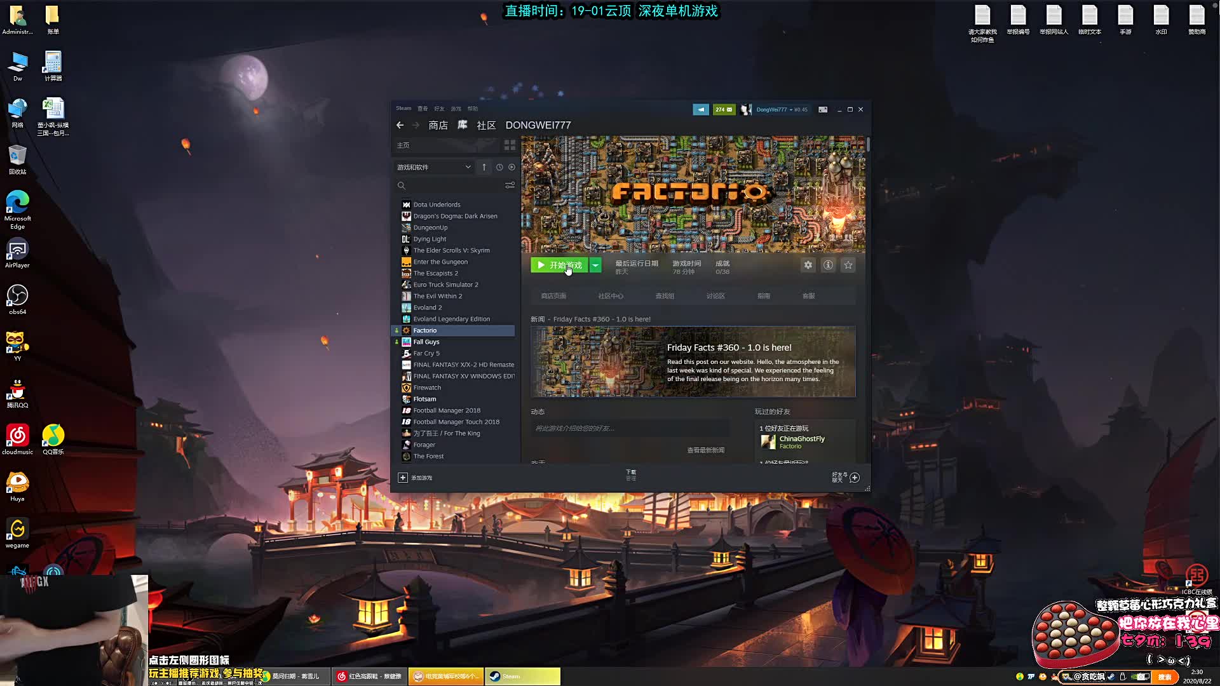Open the dropdown arrow beside the play button
1220x686 pixels.
pyautogui.click(x=595, y=265)
